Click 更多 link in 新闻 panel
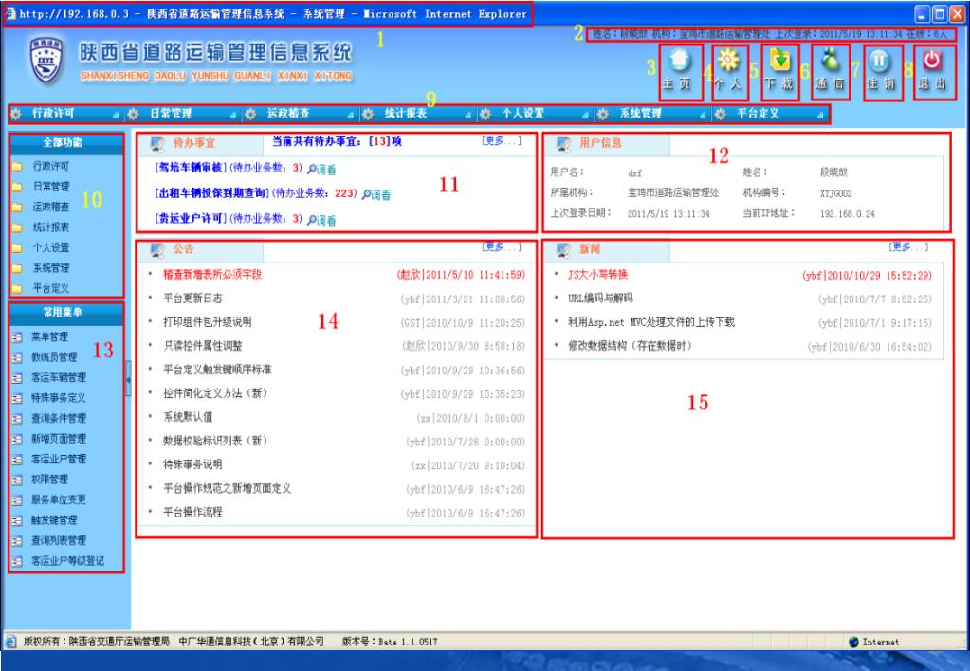The image size is (970, 671). point(908,247)
